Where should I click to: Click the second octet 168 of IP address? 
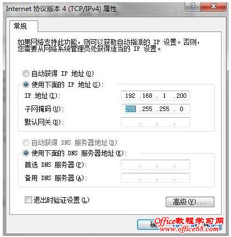tap(147, 96)
